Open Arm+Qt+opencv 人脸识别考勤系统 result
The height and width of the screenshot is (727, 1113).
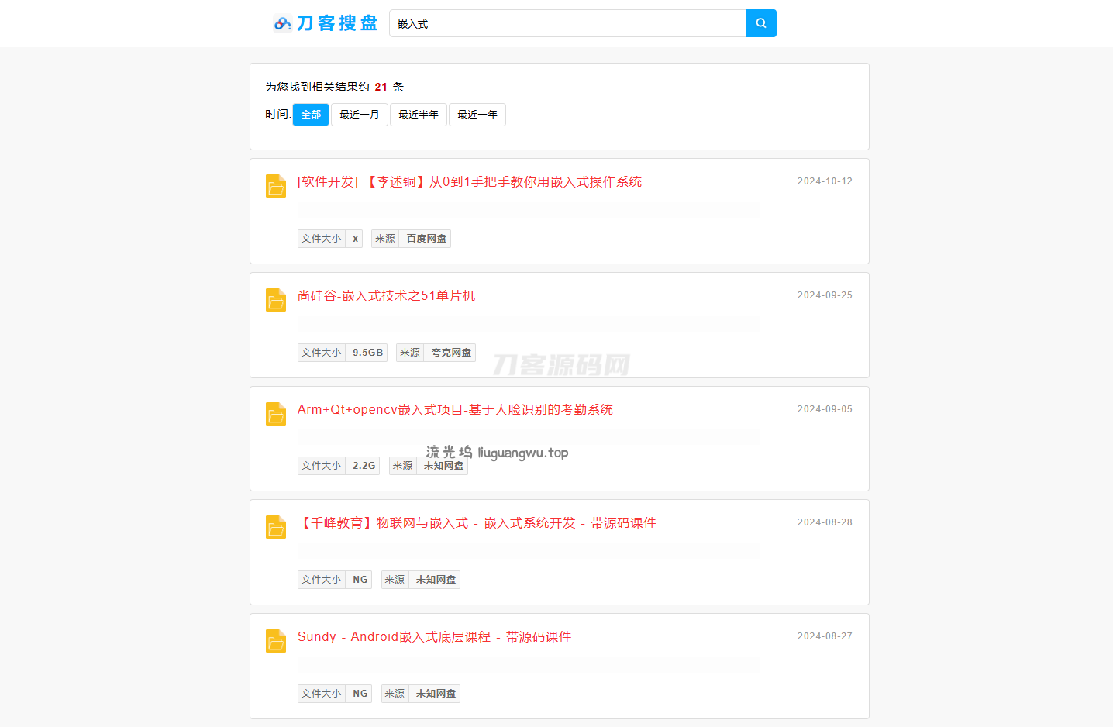[x=455, y=410]
